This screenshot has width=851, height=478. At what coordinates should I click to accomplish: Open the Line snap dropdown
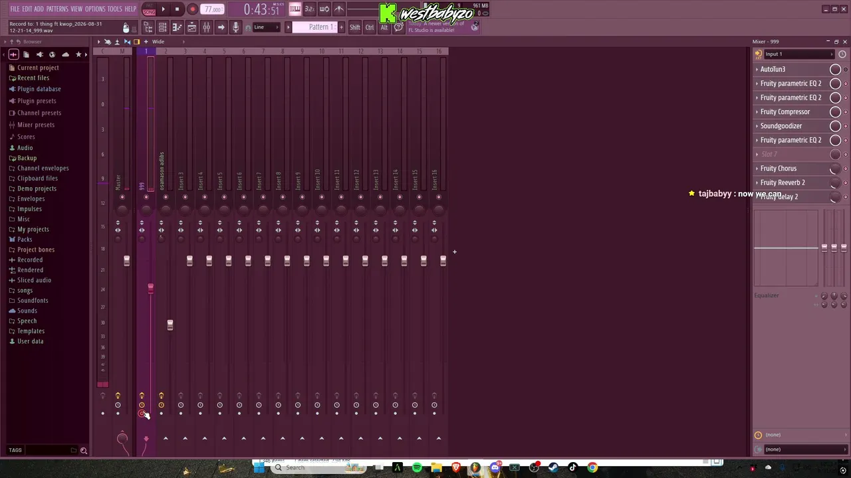pyautogui.click(x=266, y=27)
